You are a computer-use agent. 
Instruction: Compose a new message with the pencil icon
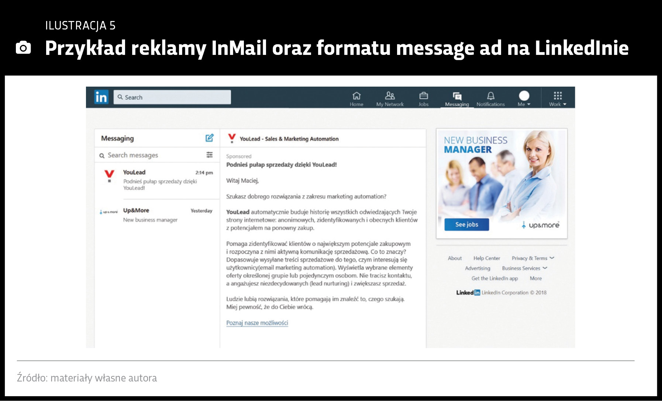click(209, 138)
